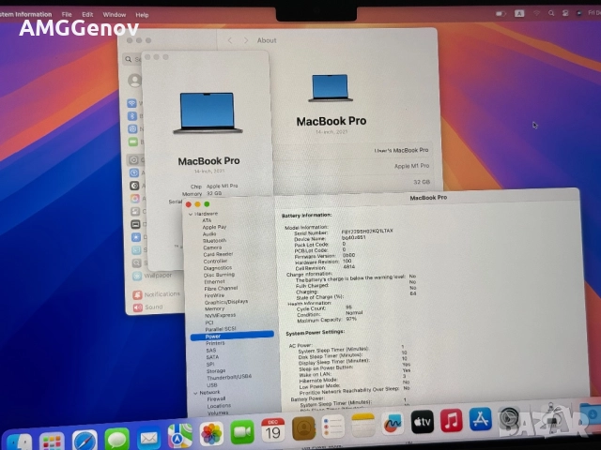
Task: Select NVMExpress in hardware list
Action: click(x=220, y=315)
